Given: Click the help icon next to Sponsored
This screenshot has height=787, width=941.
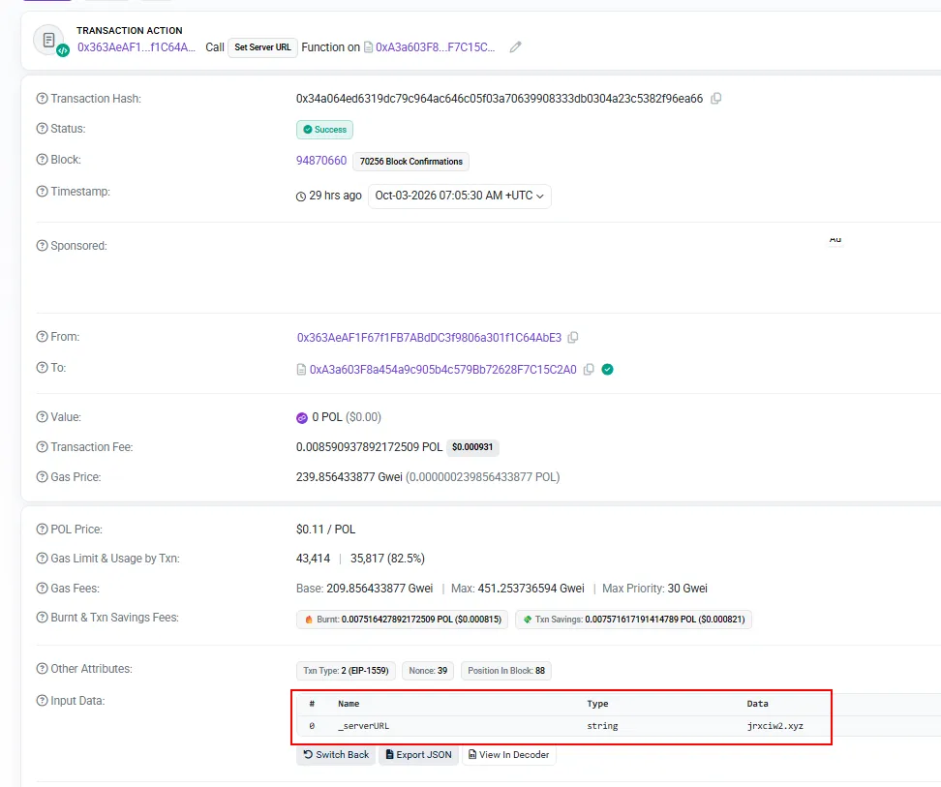Looking at the screenshot, I should point(42,245).
